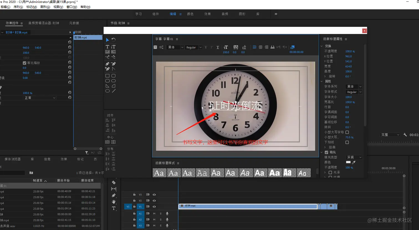Image resolution: width=419 pixels, height=230 pixels.
Task: Click the left-align text icon
Action: pyautogui.click(x=254, y=47)
